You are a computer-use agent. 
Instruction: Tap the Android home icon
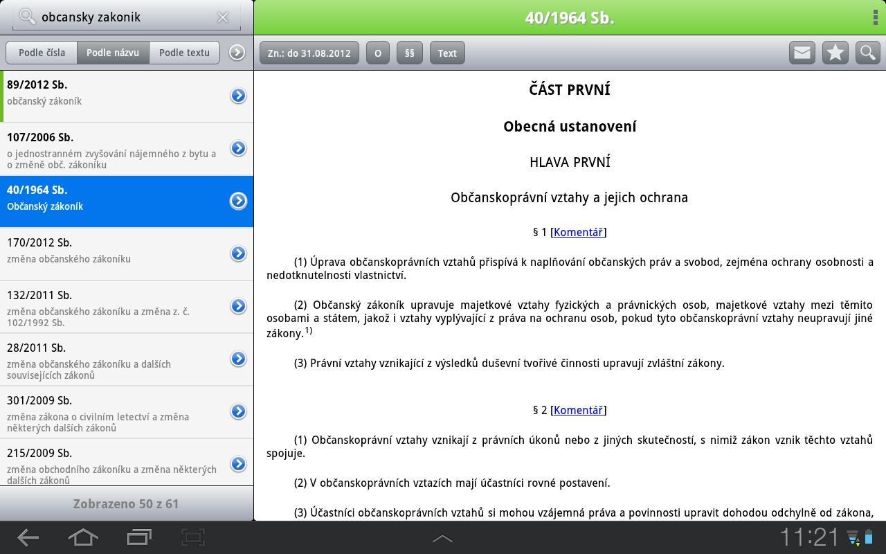[82, 537]
